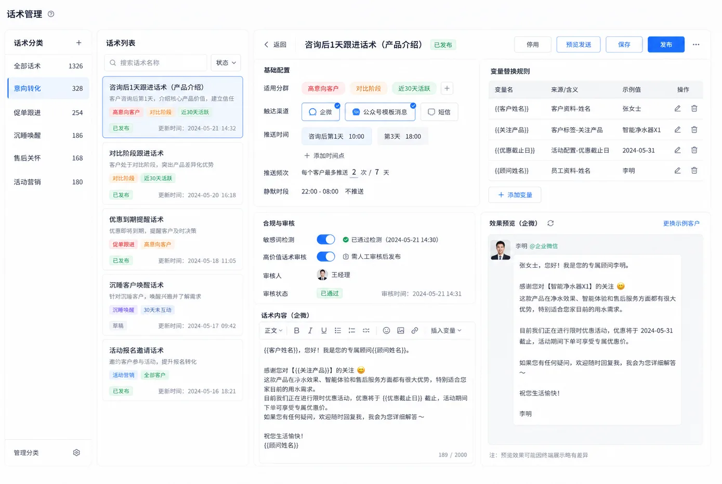Image resolution: width=722 pixels, height=484 pixels.
Task: Insert a numbered list
Action: click(x=352, y=331)
